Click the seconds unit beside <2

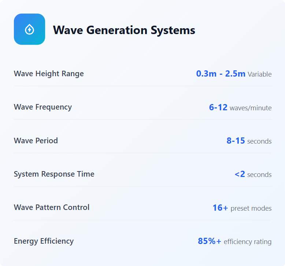click(x=259, y=175)
